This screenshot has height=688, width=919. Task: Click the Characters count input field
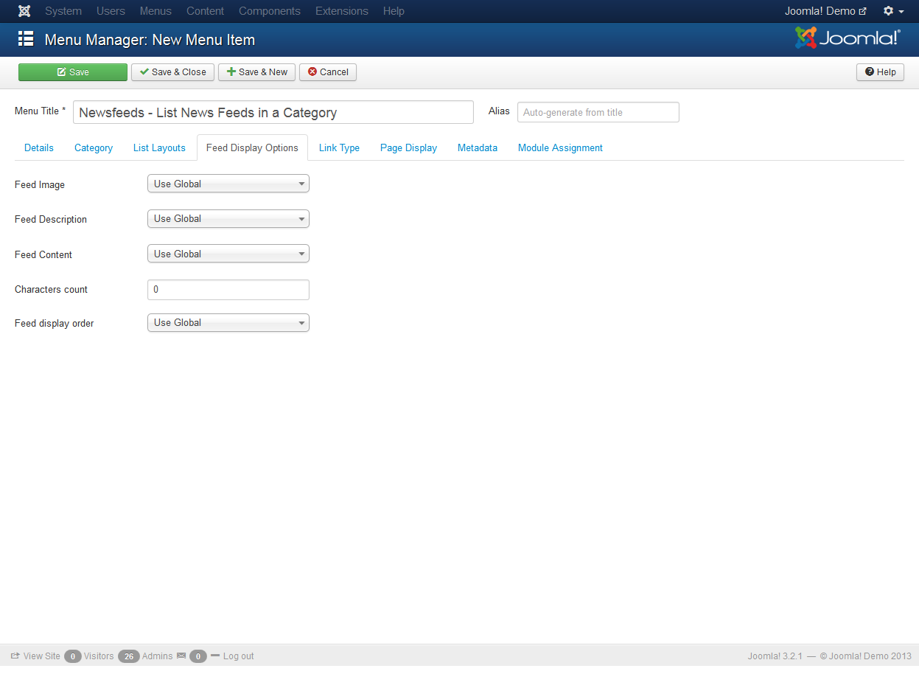pyautogui.click(x=228, y=290)
